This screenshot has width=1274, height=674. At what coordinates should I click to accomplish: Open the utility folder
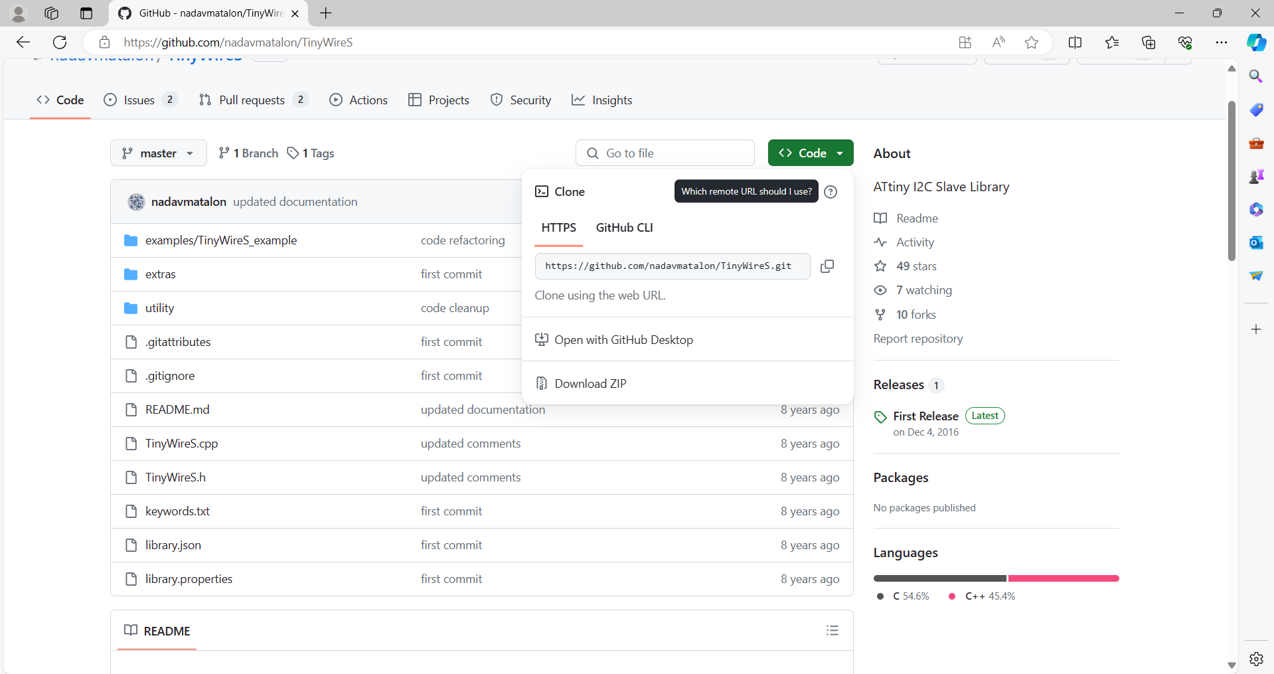(160, 308)
